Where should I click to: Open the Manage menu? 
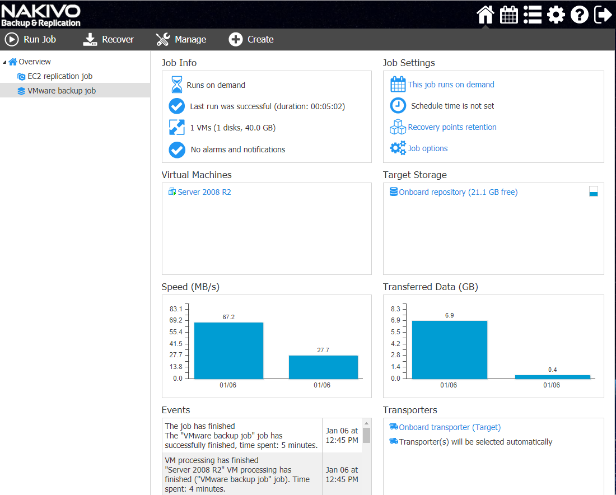pyautogui.click(x=181, y=39)
